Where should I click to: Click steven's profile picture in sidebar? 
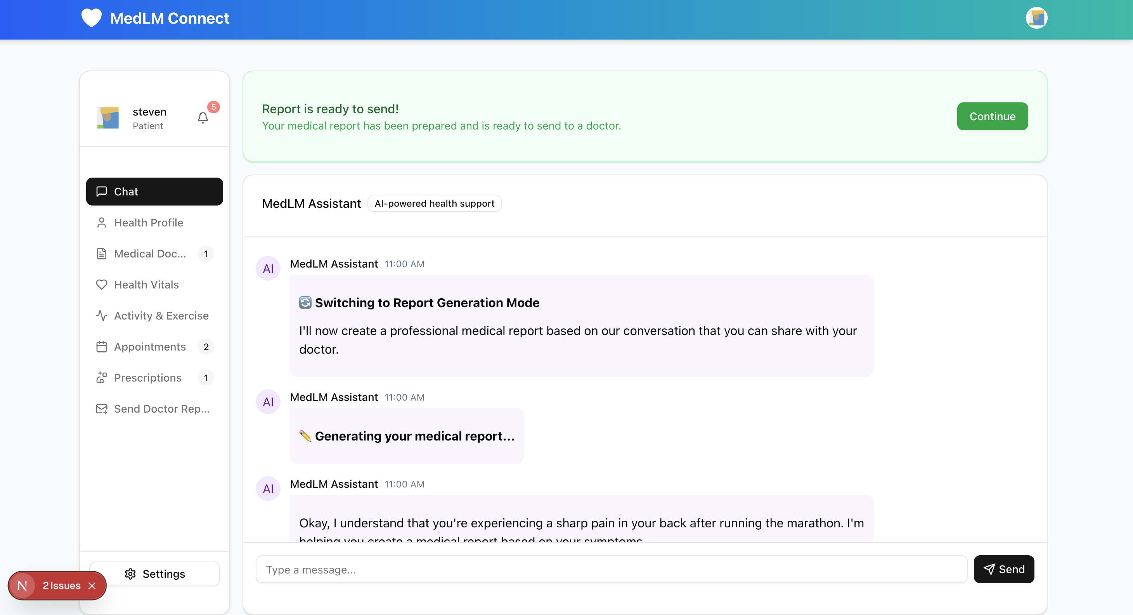click(x=108, y=118)
